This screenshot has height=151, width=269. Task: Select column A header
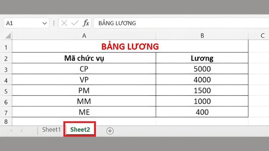tap(84, 36)
